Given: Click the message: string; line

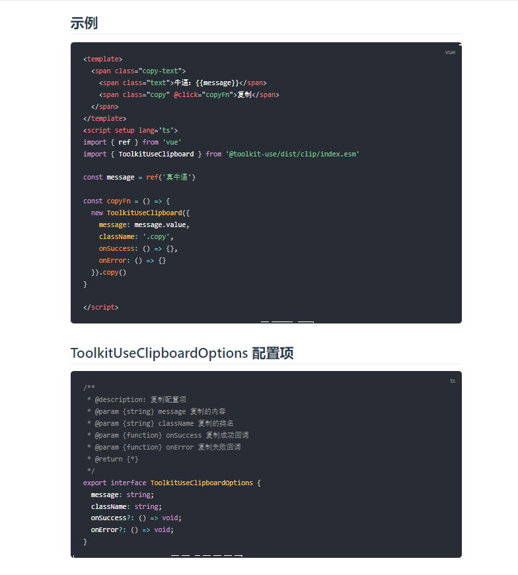Looking at the screenshot, I should (x=123, y=494).
